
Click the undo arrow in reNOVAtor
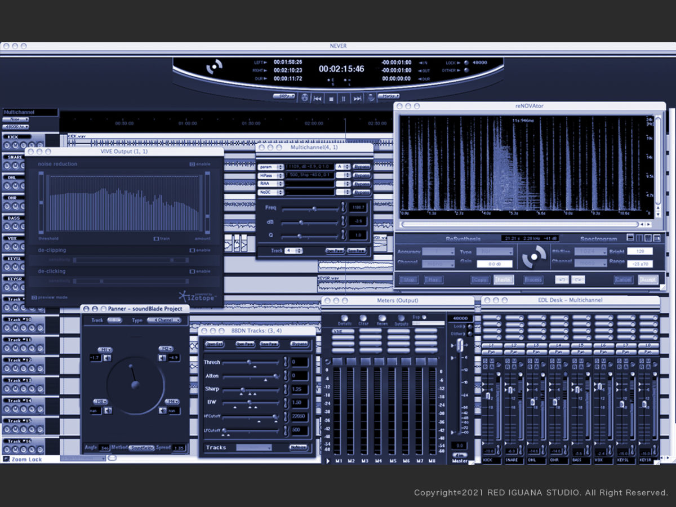tap(562, 279)
